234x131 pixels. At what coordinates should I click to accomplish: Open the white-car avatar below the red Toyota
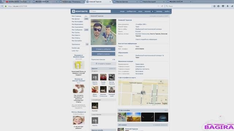point(103,90)
